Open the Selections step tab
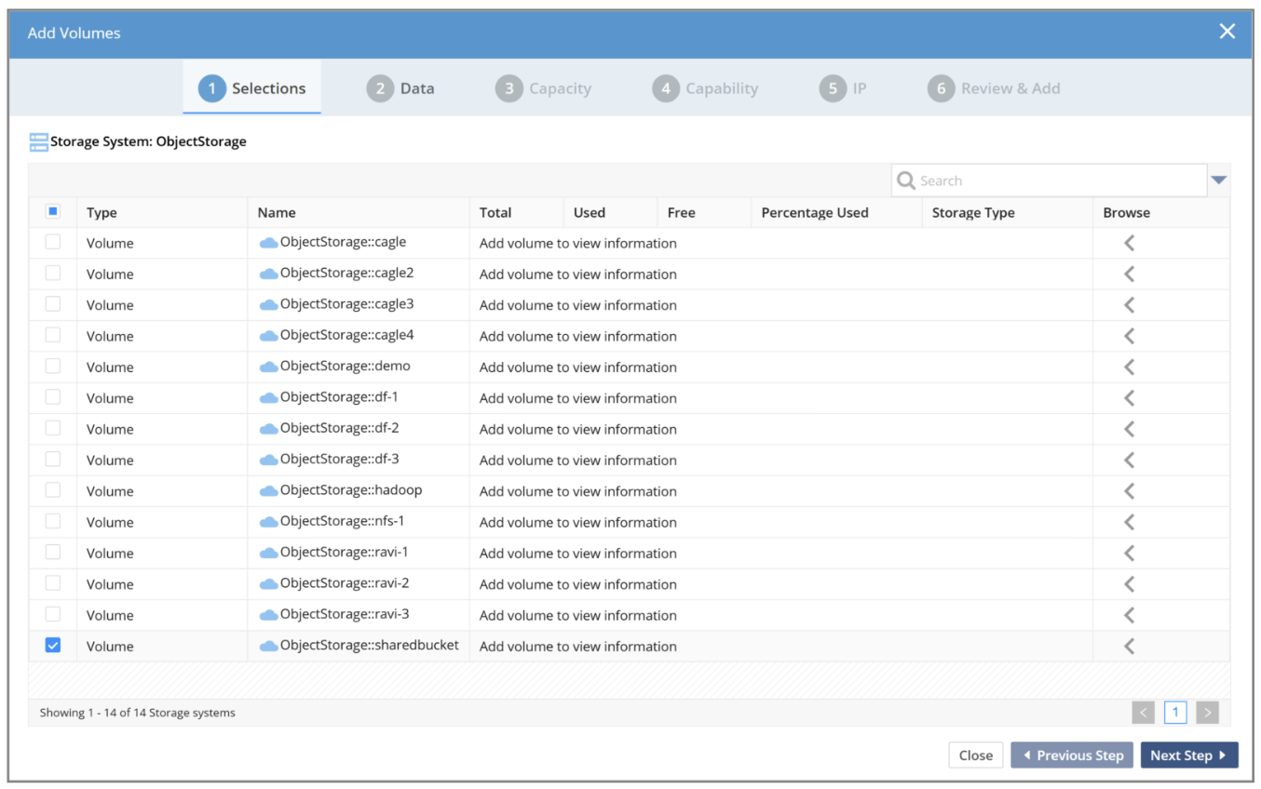Image resolution: width=1261 pixels, height=789 pixels. pyautogui.click(x=251, y=88)
